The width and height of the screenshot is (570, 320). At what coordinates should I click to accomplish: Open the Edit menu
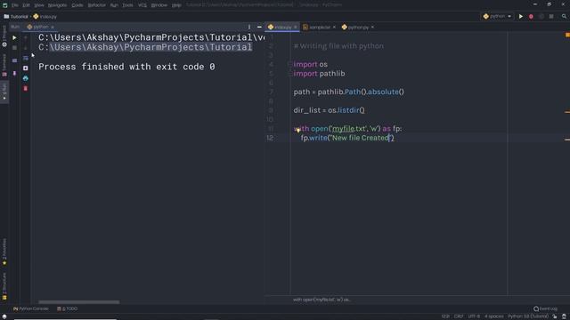[26, 5]
